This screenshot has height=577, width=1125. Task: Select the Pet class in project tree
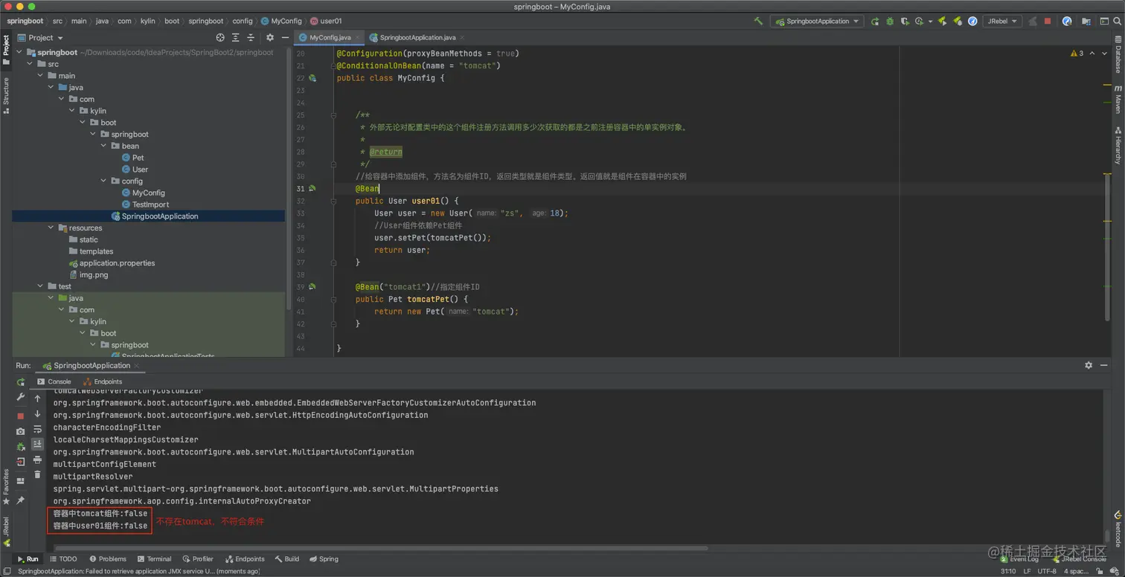132,158
